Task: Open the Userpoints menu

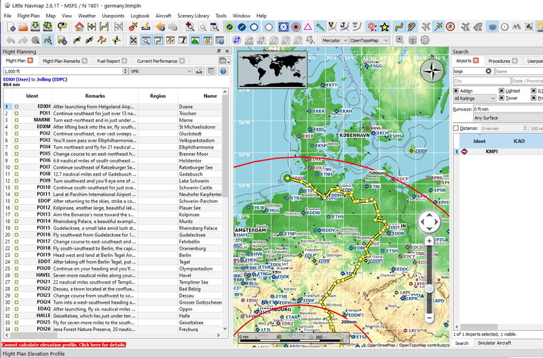Action: click(113, 16)
